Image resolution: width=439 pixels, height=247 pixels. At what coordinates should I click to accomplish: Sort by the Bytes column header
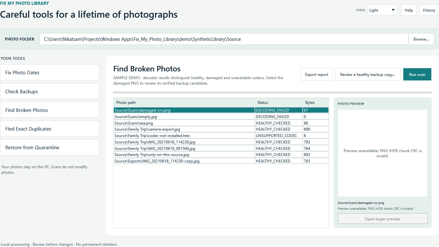point(316,103)
